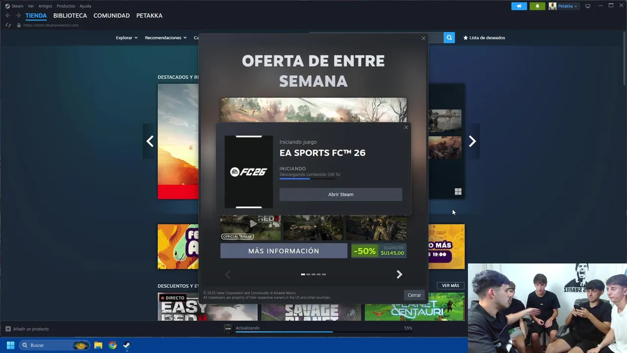Image resolution: width=627 pixels, height=353 pixels.
Task: Click the EA SPORTS FC 26 title text
Action: [322, 153]
